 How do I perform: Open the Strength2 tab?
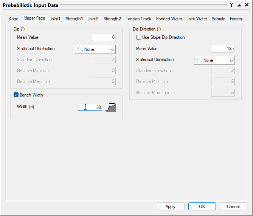pyautogui.click(x=112, y=19)
